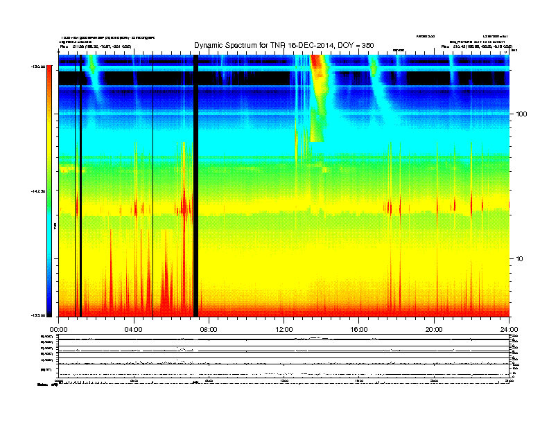Click the '00:00' time axis label
This screenshot has height=424, width=549.
tap(58, 330)
